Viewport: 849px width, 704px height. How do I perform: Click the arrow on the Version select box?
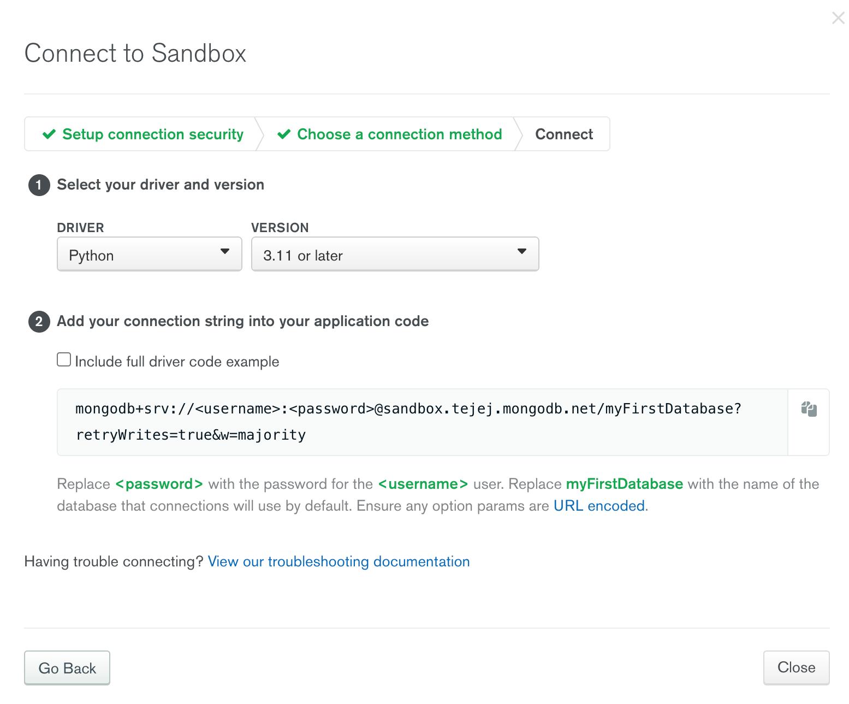521,251
